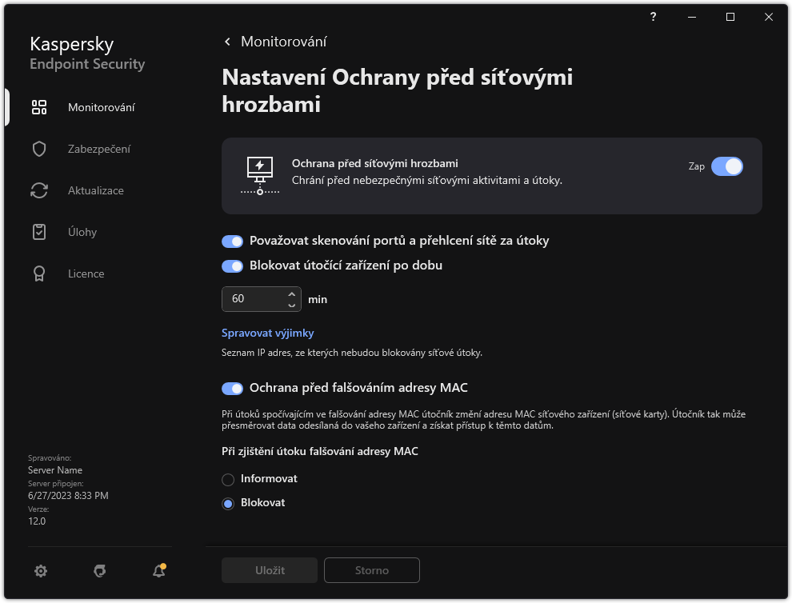The width and height of the screenshot is (792, 603).
Task: Go back using the Monitorování arrow
Action: point(226,41)
